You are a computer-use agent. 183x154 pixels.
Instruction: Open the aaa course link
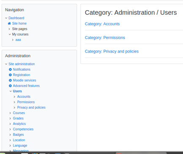tap(18, 40)
